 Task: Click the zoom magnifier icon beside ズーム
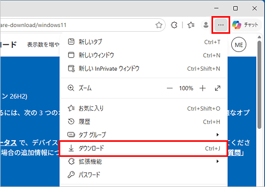[71, 88]
